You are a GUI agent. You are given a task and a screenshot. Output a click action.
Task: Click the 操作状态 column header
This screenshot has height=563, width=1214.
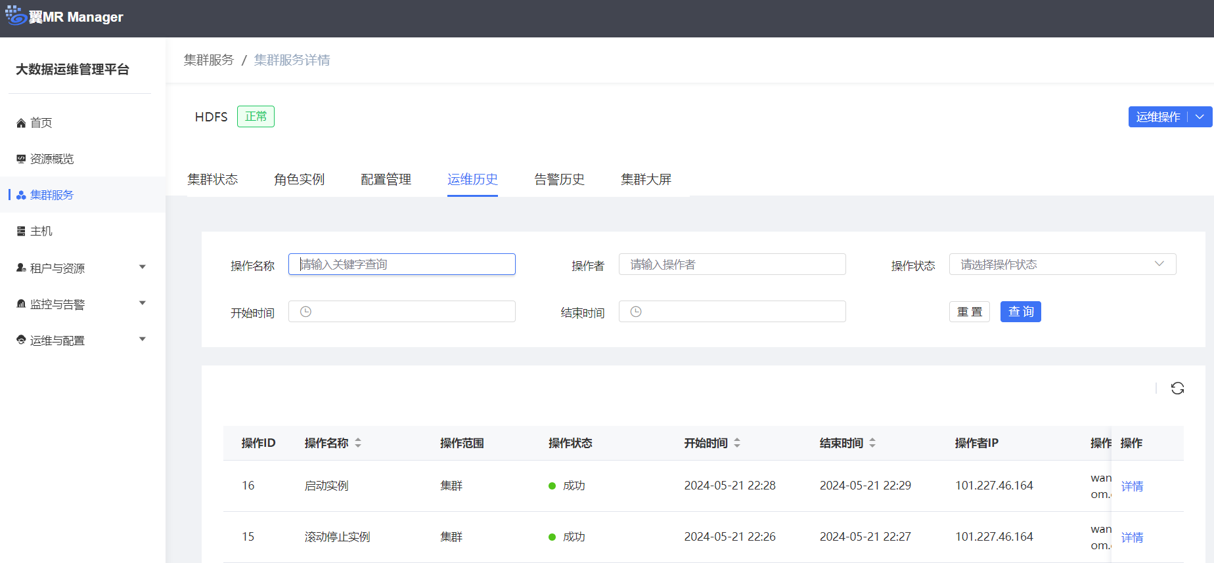tap(570, 443)
